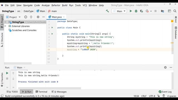Toggle read-only lock icon in status bar
Screen dimensions: 178x100
click(159, 96)
